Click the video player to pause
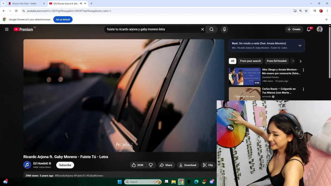 (124, 96)
